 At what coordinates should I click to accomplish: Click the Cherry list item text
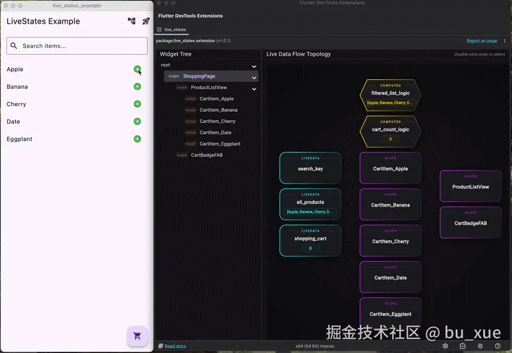point(17,104)
